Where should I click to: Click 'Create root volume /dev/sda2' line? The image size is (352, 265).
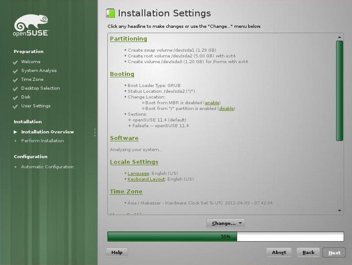(182, 56)
